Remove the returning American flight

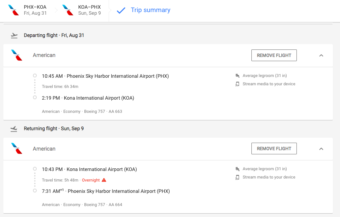point(274,149)
